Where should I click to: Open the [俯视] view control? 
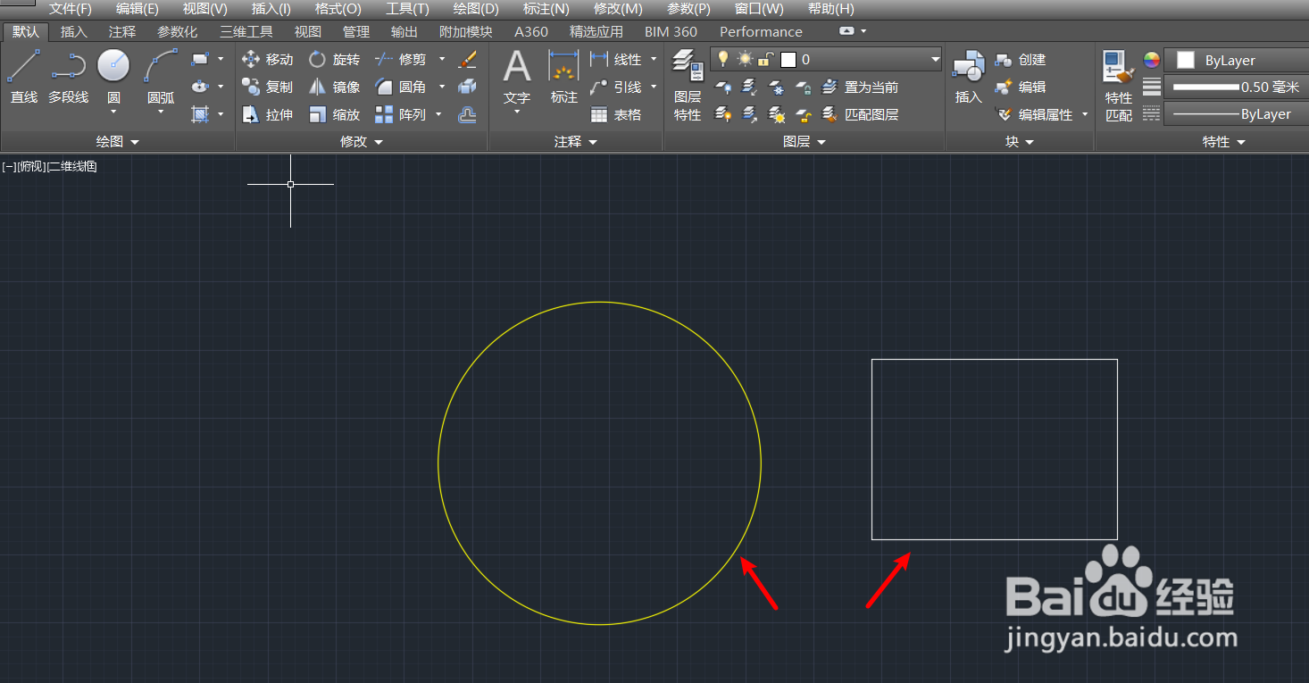(31, 167)
